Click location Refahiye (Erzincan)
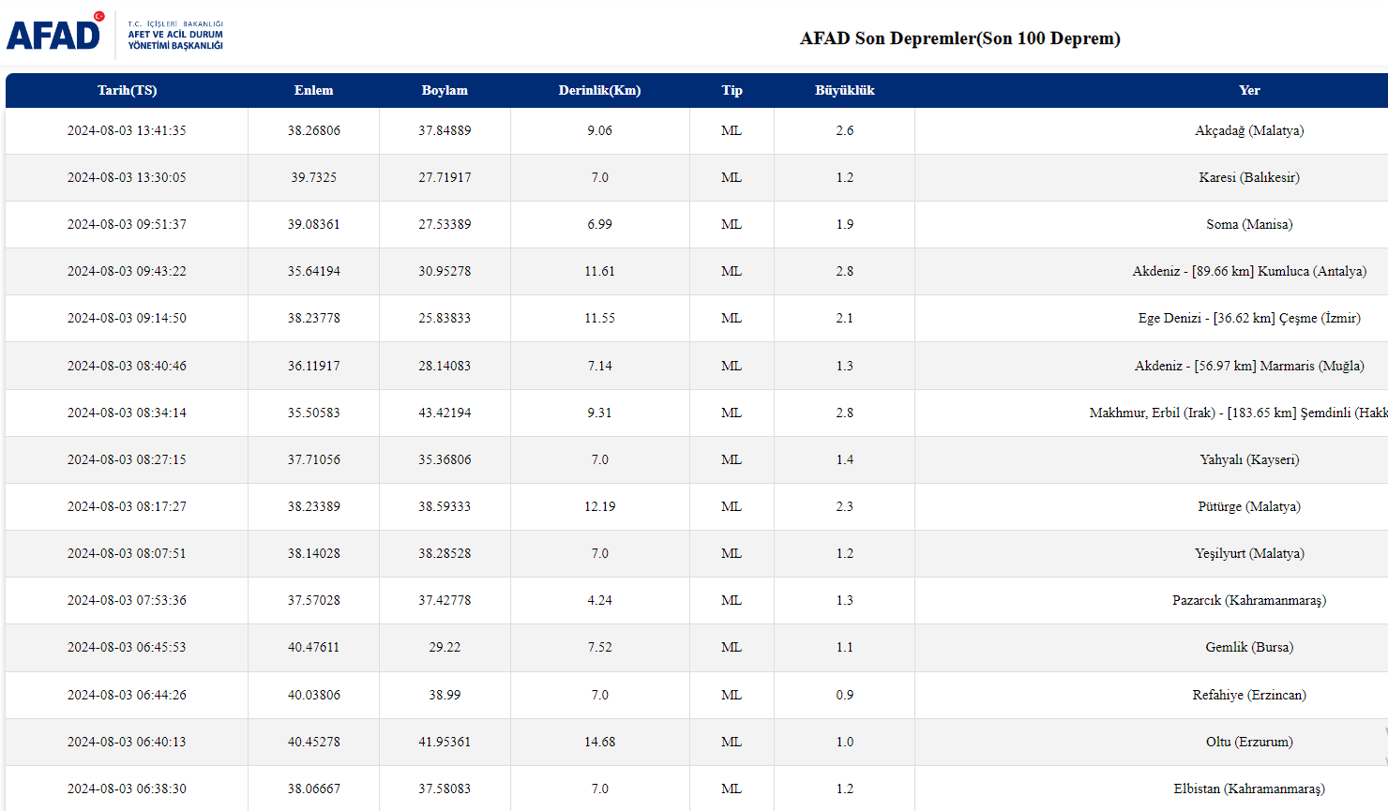This screenshot has height=811, width=1388. point(1249,695)
